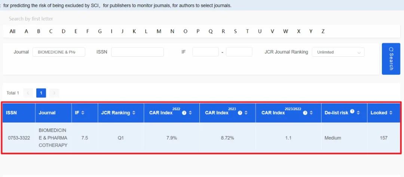Open help icon for CAR Index 2022

pos(184,113)
